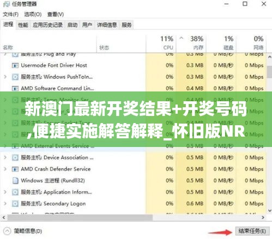
Task: Select the Usermode Font Driver Host row
Action: (x=134, y=65)
